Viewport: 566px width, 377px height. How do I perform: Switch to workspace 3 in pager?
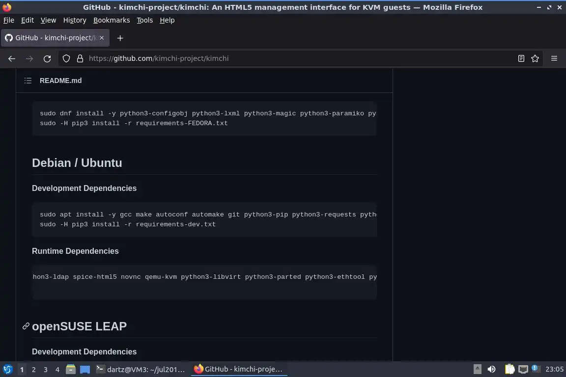(x=46, y=370)
